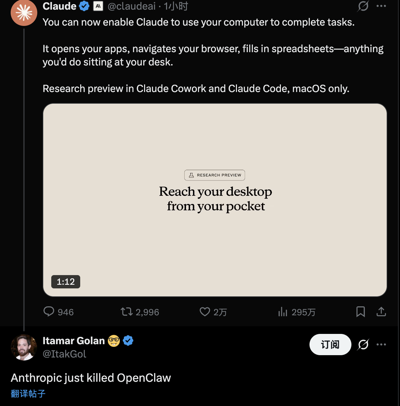The image size is (400, 406).
Task: Click the AI automated-account label next to Claude
Action: (x=98, y=6)
